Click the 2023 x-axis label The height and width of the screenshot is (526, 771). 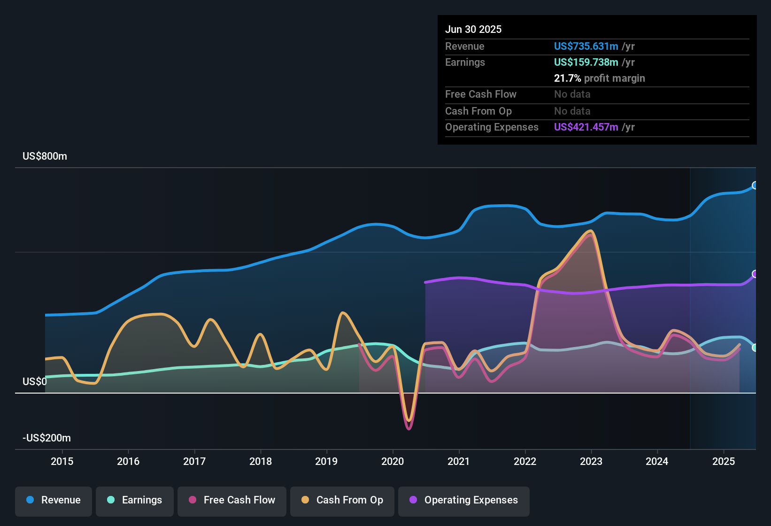[x=591, y=461]
